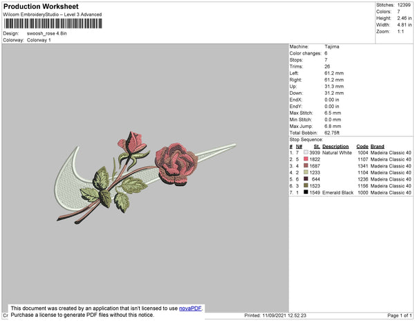Screen dimensions: 415x321
Task: Select the Max Jump value '6.8 mm'
Action: point(333,126)
